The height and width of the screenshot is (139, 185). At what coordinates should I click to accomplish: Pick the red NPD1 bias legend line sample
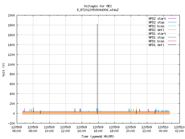[172, 41]
